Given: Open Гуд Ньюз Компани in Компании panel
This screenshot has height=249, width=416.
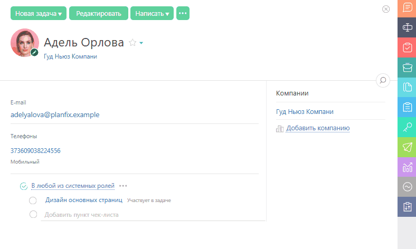Looking at the screenshot, I should coord(305,112).
